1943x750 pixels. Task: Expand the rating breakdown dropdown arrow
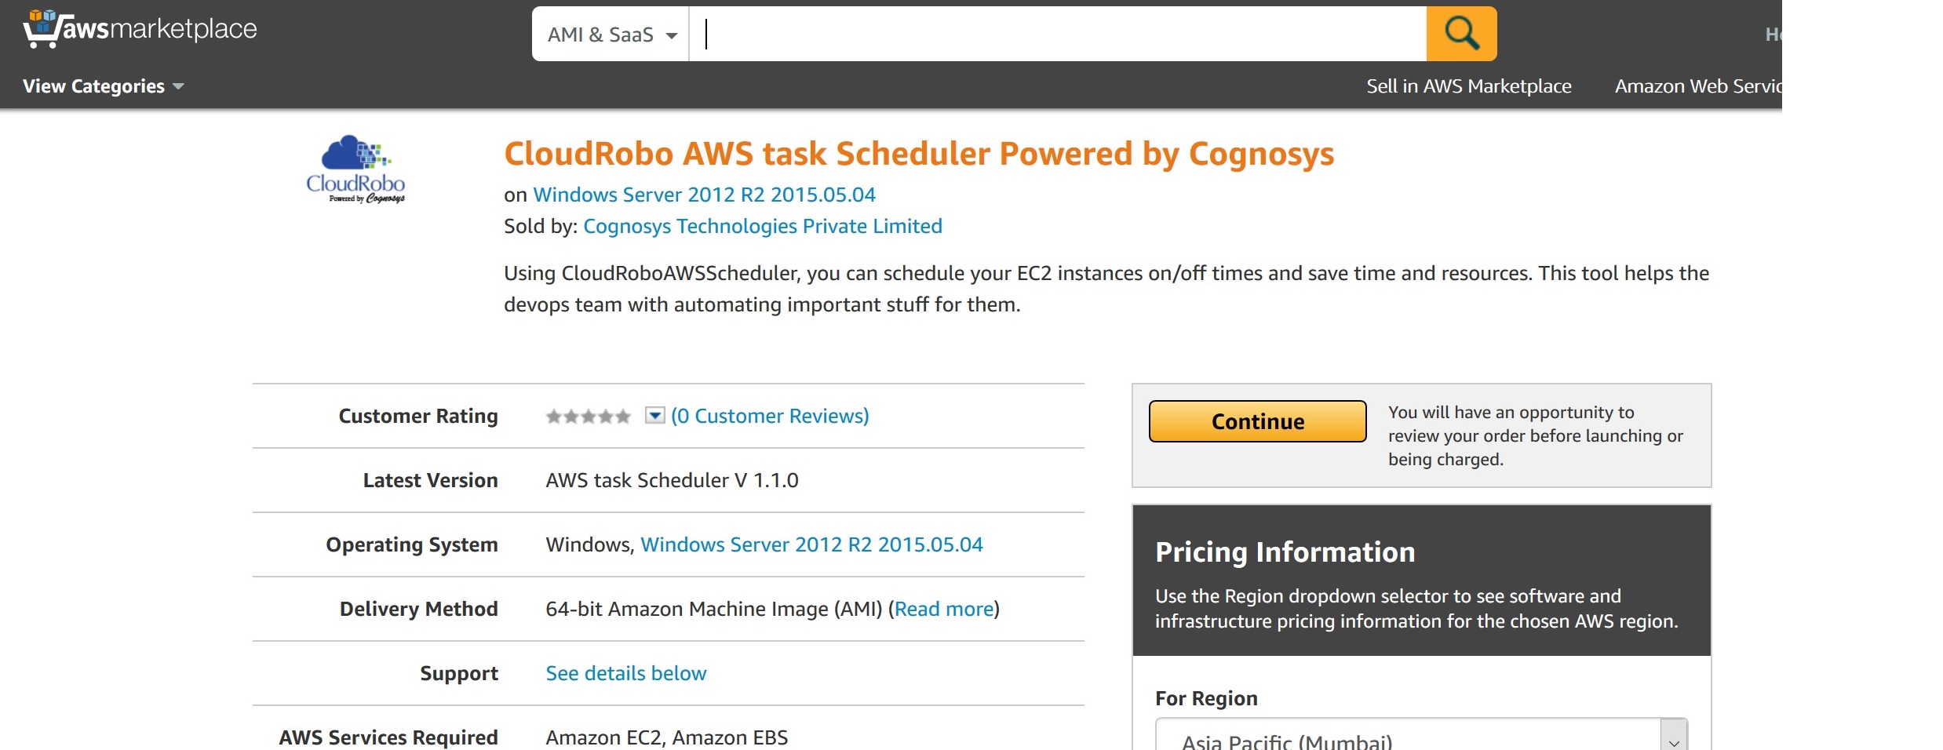pyautogui.click(x=654, y=416)
